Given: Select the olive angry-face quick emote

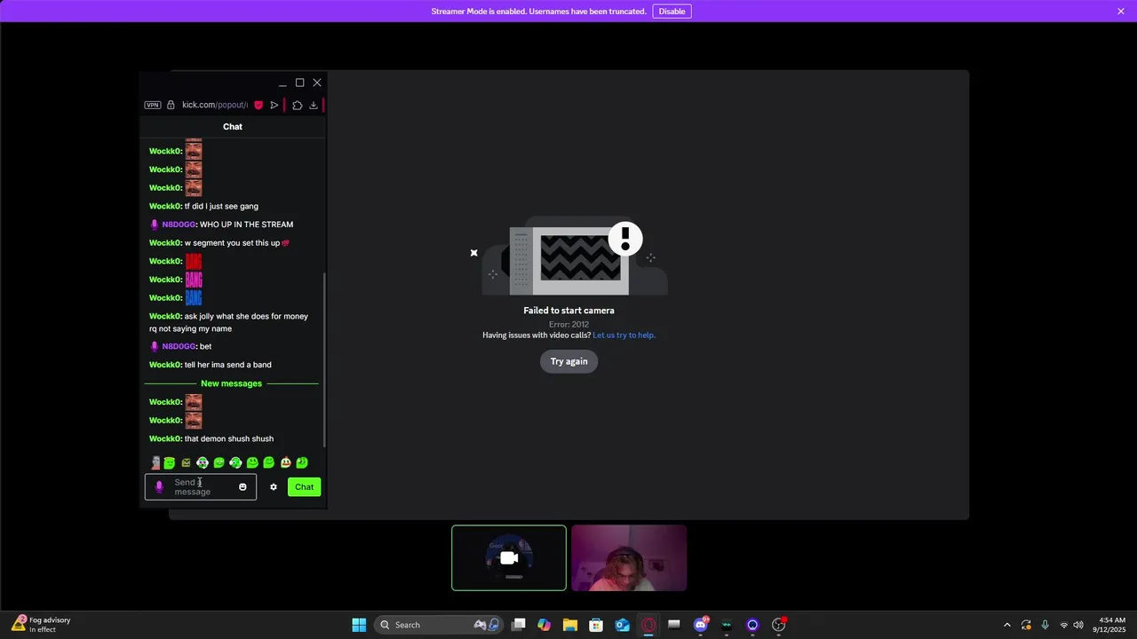Looking at the screenshot, I should point(186,462).
